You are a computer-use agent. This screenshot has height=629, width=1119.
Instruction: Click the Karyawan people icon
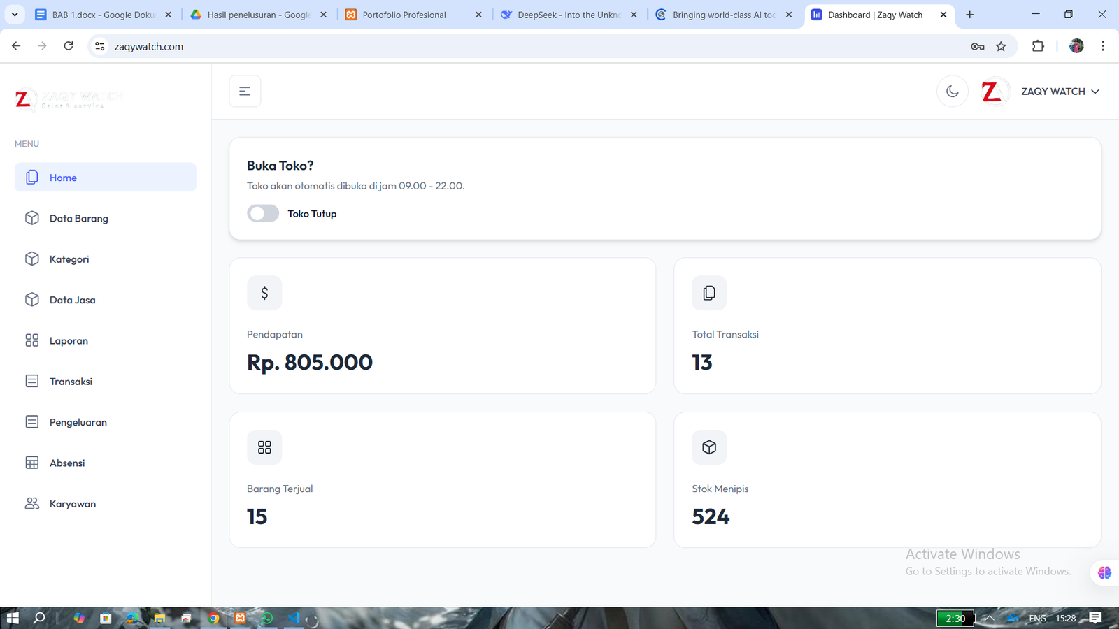click(x=32, y=504)
